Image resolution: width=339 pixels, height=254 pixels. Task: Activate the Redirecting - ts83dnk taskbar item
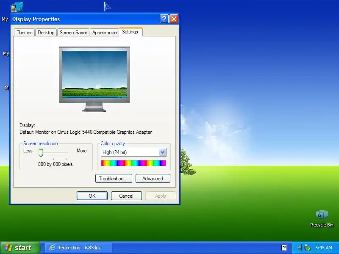pos(79,248)
